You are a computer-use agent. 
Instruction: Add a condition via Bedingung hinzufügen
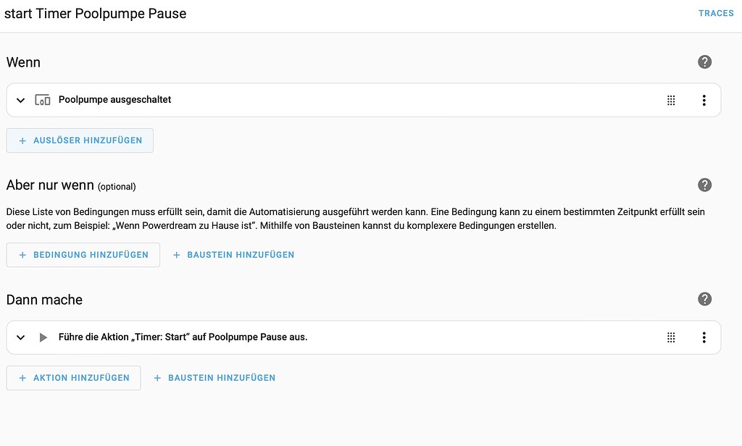pos(83,254)
